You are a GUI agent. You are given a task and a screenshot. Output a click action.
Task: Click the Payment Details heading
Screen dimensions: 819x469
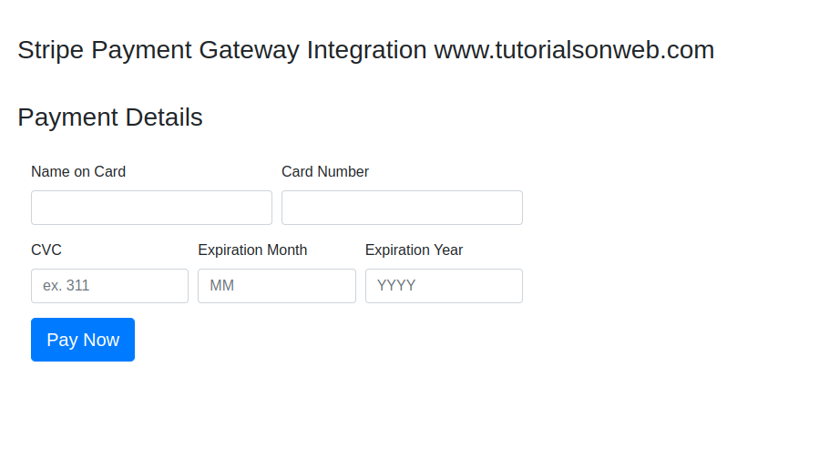pyautogui.click(x=110, y=117)
